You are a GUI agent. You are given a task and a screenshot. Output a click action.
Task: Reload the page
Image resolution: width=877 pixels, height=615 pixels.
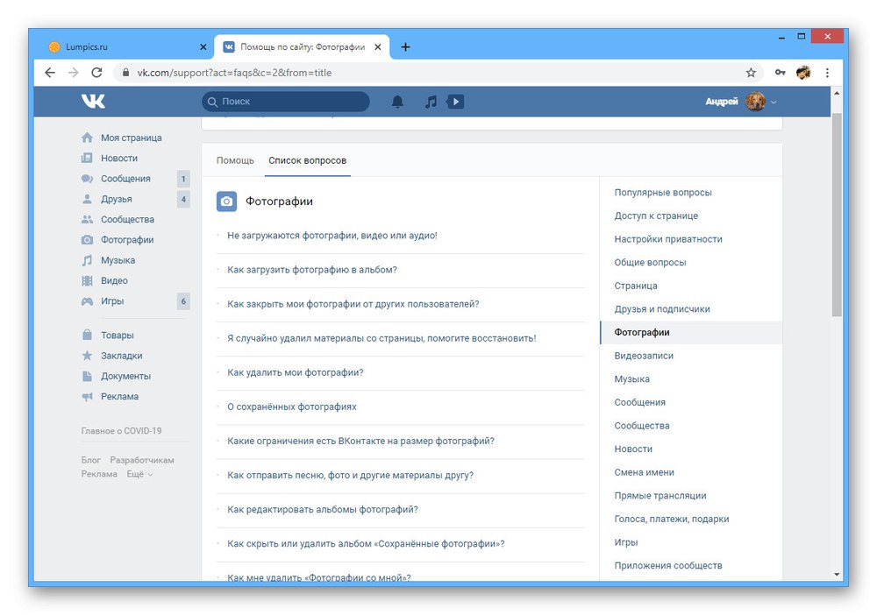point(96,73)
